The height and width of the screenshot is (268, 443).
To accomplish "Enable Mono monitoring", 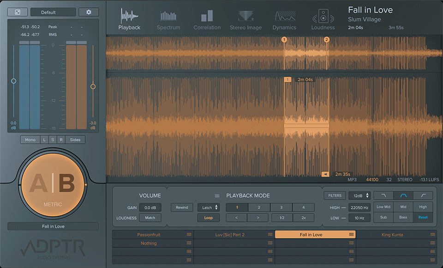I will coord(30,140).
